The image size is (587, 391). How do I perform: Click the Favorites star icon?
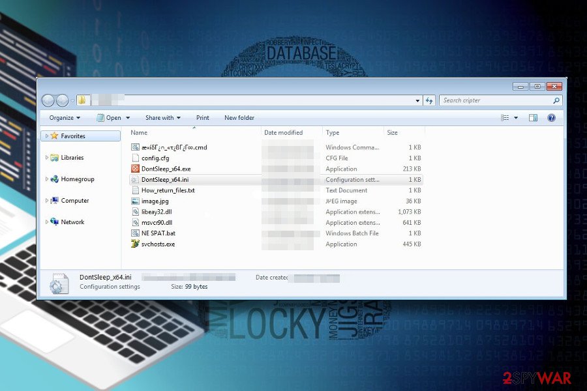point(55,136)
